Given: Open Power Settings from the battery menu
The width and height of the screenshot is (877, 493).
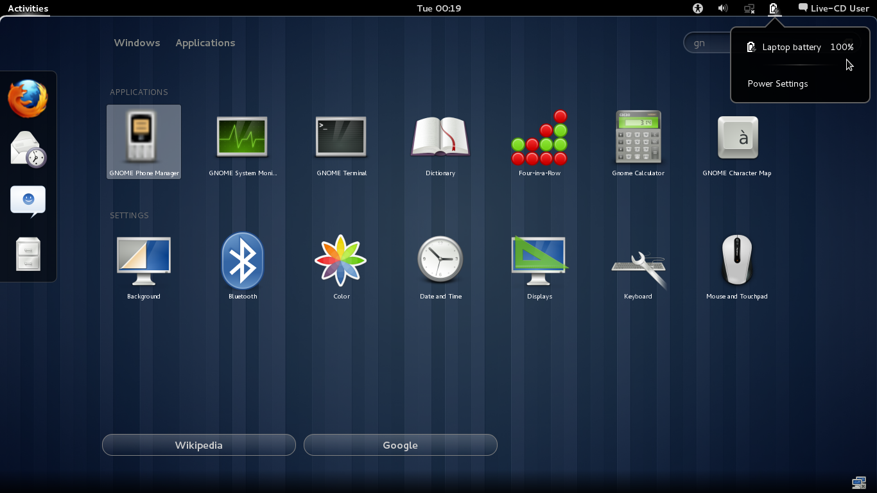Looking at the screenshot, I should pyautogui.click(x=800, y=83).
